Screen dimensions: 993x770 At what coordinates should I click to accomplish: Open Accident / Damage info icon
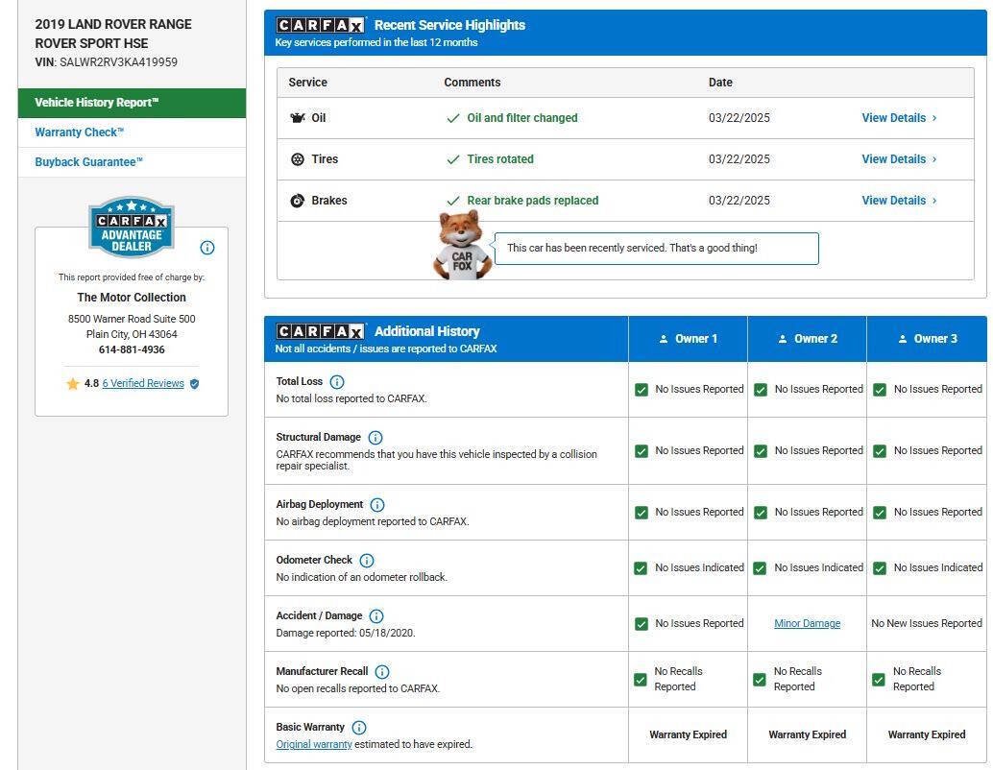click(x=376, y=616)
